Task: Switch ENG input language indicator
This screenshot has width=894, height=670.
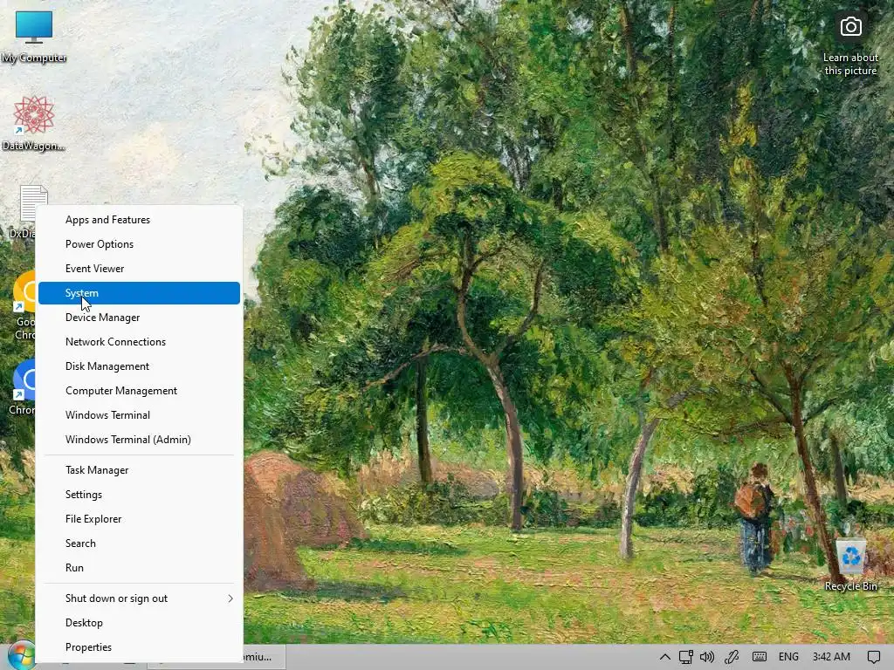Action: tap(788, 657)
